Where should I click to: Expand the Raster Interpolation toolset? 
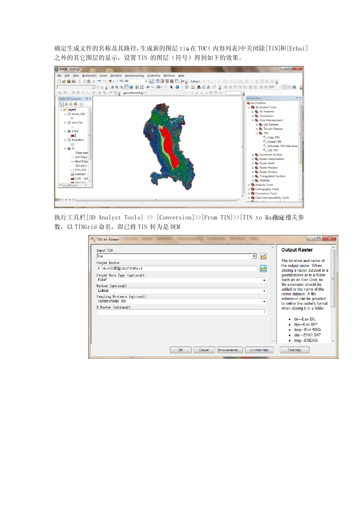click(x=253, y=159)
